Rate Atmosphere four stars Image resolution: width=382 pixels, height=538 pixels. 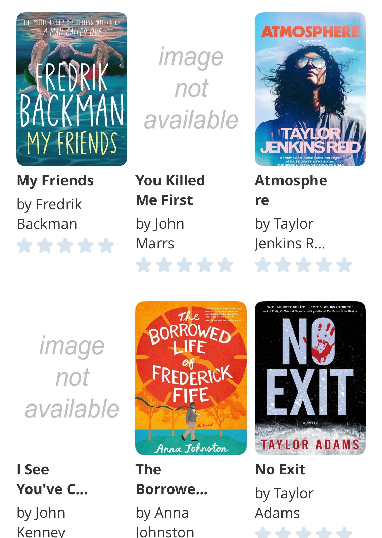pos(324,265)
